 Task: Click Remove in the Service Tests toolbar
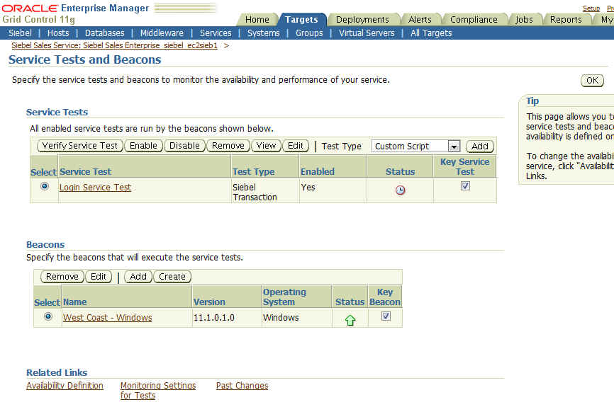click(228, 146)
